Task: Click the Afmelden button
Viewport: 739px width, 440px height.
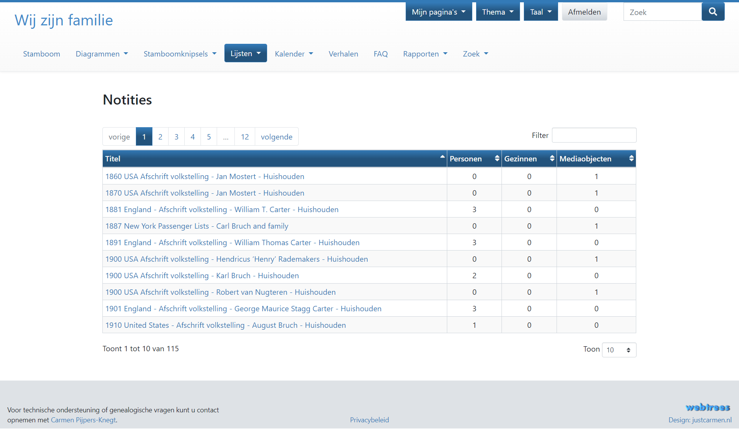Action: point(584,12)
